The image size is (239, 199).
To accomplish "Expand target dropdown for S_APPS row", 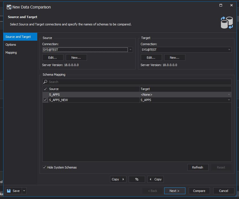I will click(229, 95).
